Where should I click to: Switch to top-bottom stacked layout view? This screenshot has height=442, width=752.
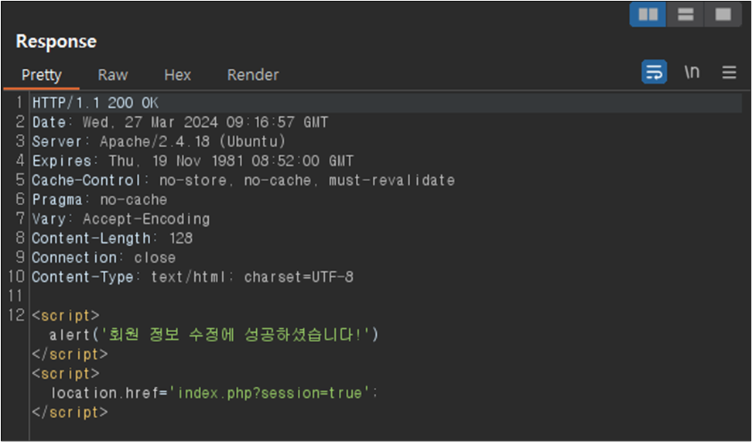[x=685, y=15]
